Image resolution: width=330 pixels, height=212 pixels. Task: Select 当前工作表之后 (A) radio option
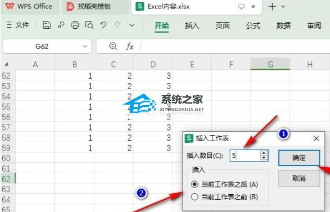click(225, 184)
